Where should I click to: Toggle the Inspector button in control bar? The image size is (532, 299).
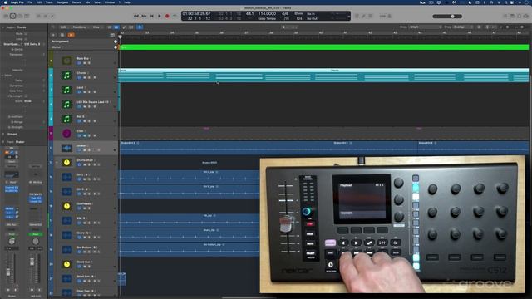[12, 16]
